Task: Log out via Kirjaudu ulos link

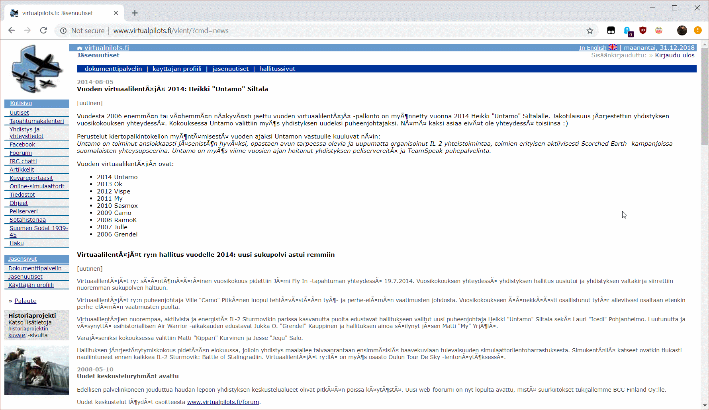Action: tap(675, 55)
